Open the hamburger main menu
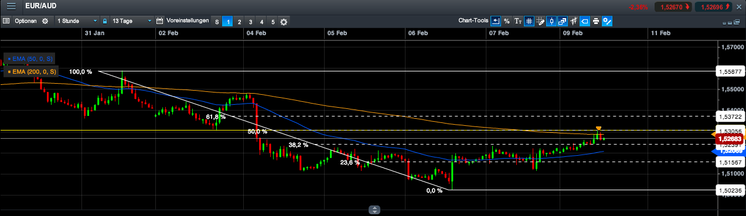746x216 pixels. (x=11, y=6)
